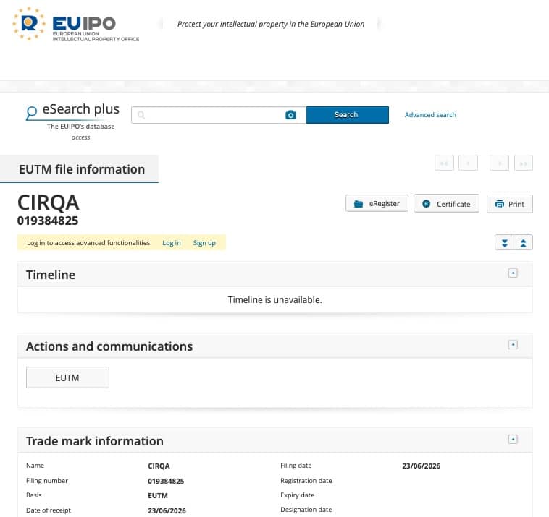Click the CIRQA trade mark title
Image resolution: width=549 pixels, height=517 pixels.
pos(49,202)
